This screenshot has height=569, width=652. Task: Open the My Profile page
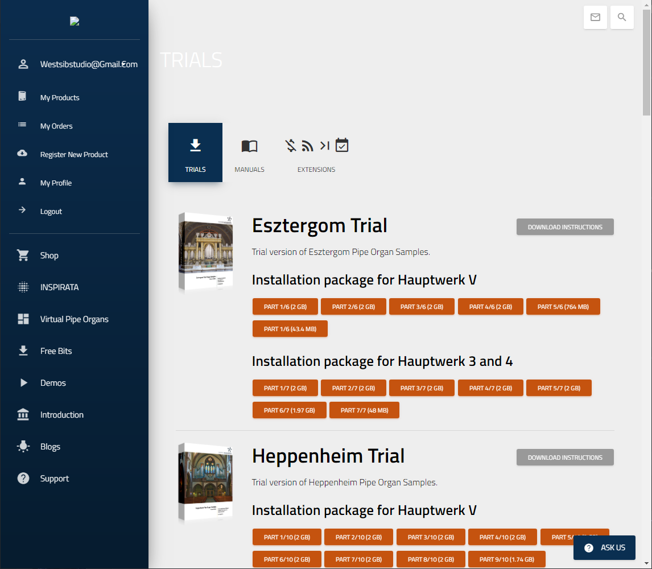[56, 183]
